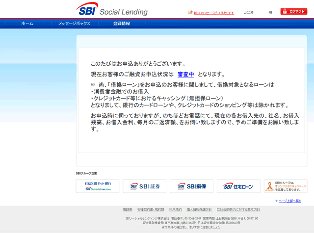Open the 用語集 footer link

[128, 209]
